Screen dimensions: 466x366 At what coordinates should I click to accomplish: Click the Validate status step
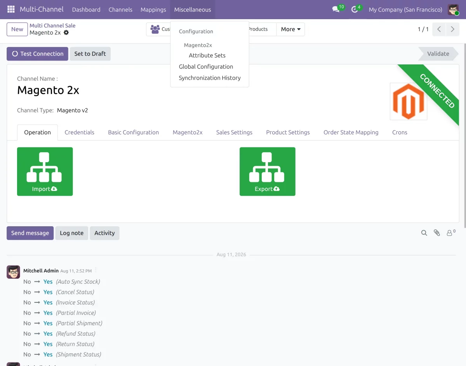(438, 54)
